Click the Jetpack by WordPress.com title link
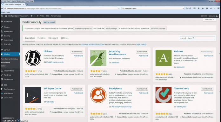The width and height of the screenshot is (221, 122). 117,53
